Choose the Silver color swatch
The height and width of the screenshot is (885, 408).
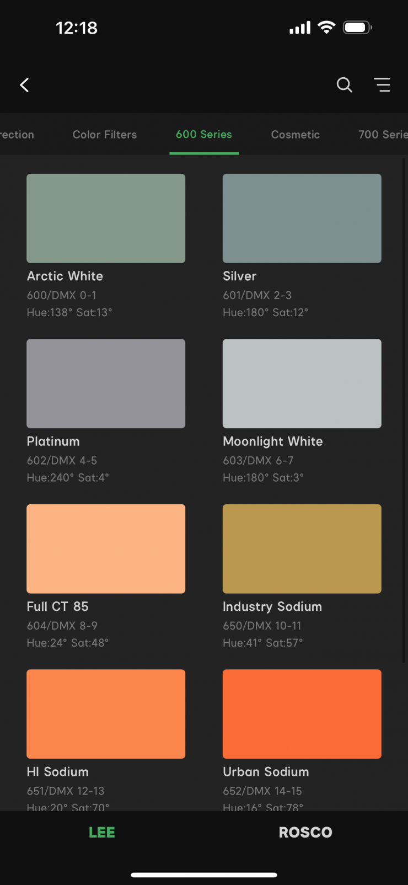pyautogui.click(x=302, y=218)
